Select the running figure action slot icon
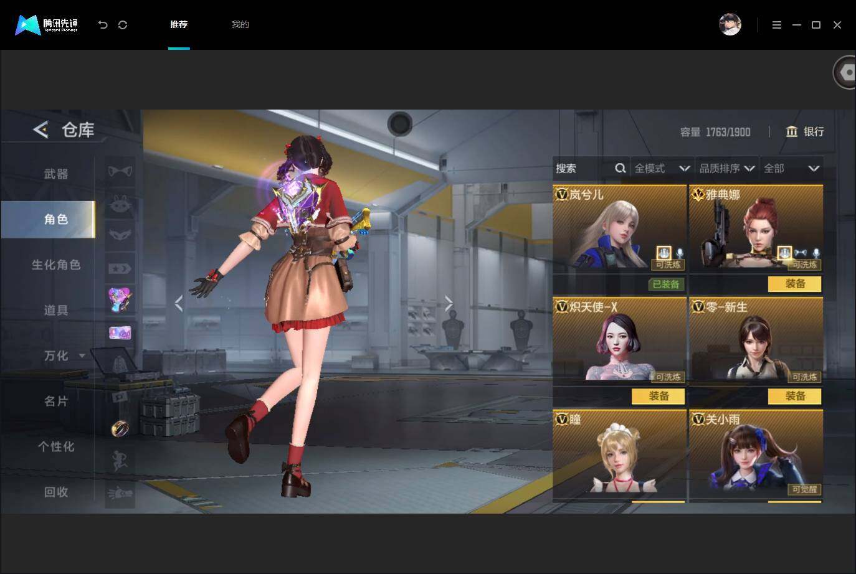This screenshot has height=574, width=856. click(x=120, y=461)
